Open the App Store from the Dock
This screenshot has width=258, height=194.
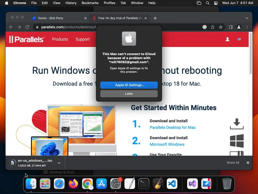pos(102,184)
